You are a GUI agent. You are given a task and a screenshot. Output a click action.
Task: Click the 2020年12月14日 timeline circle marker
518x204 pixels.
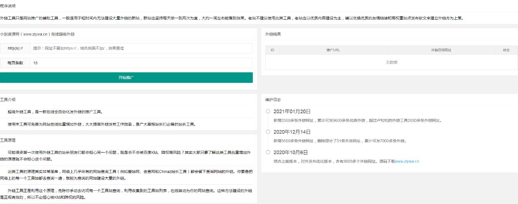268,132
